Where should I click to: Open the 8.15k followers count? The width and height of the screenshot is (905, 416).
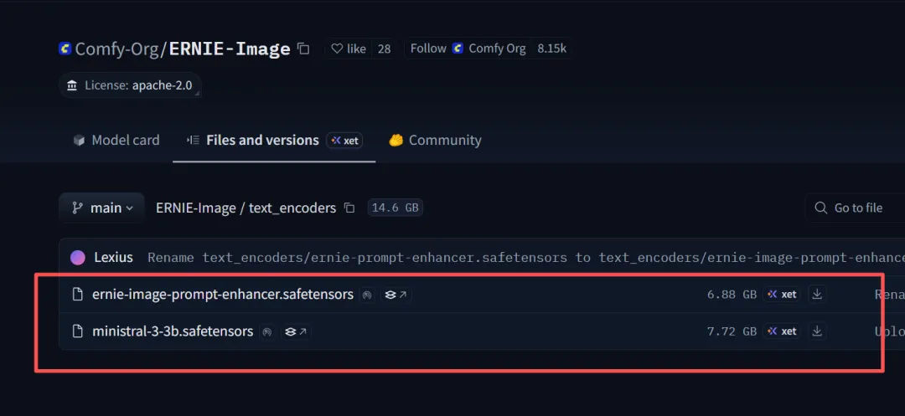tap(551, 49)
